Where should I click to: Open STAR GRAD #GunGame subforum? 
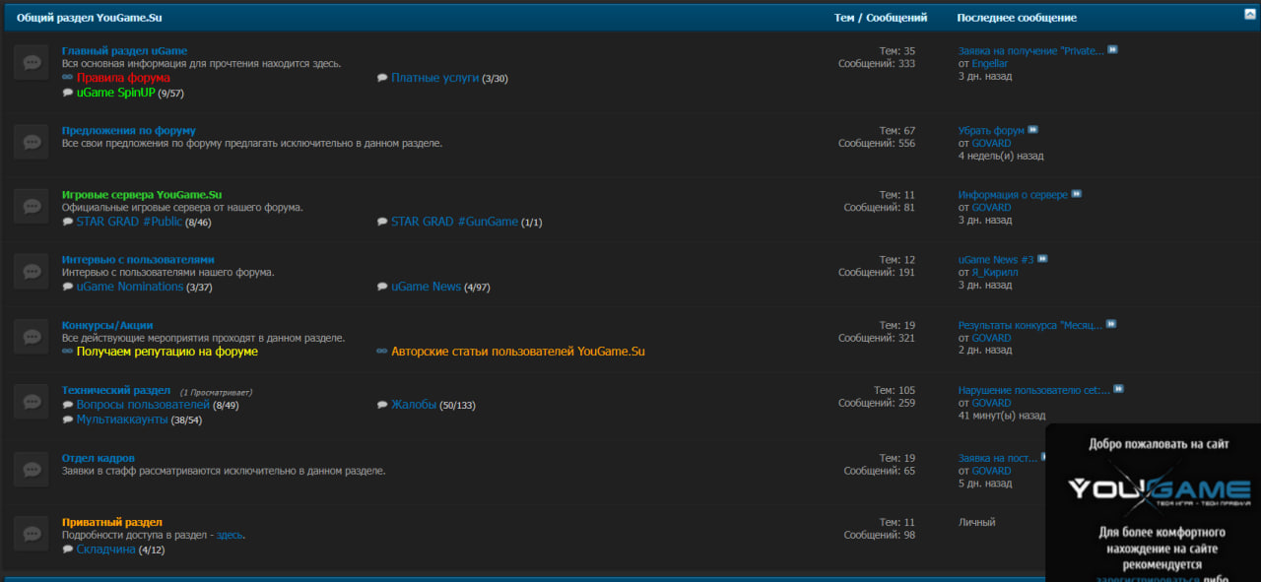[454, 222]
